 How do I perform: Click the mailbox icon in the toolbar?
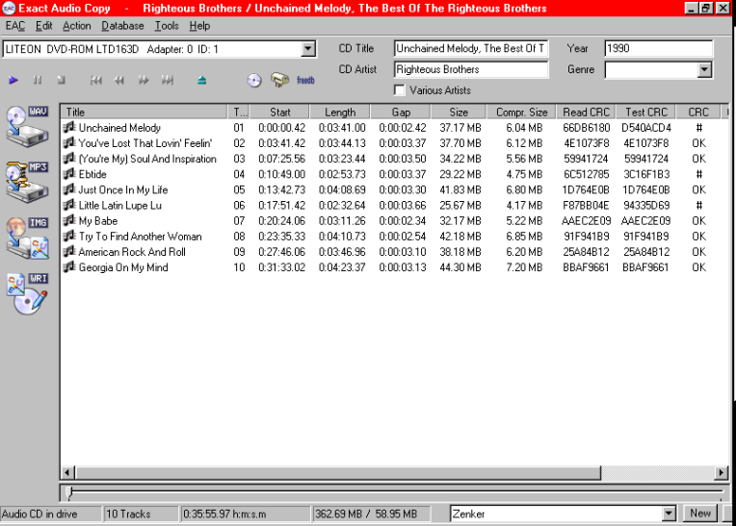(x=279, y=81)
